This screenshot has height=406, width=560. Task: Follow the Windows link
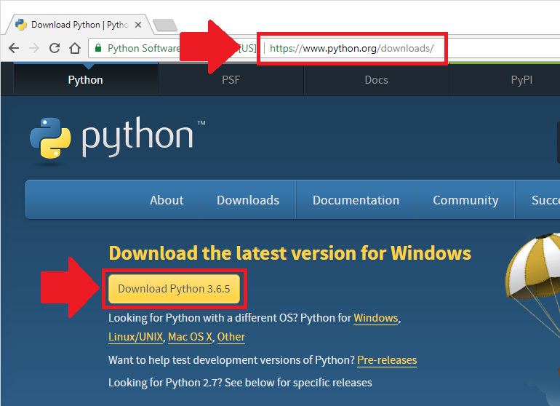tap(376, 318)
